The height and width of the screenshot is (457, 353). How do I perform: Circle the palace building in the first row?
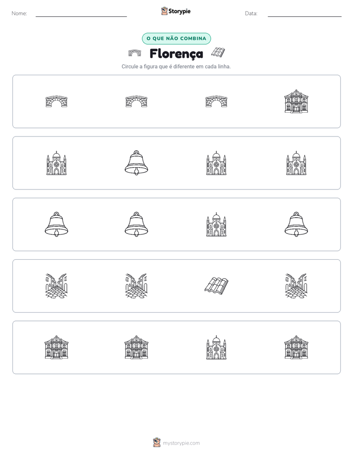coord(296,101)
